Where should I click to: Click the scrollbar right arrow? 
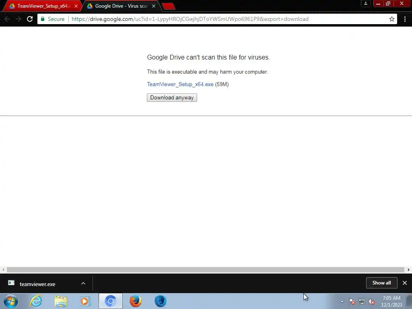coord(409,270)
